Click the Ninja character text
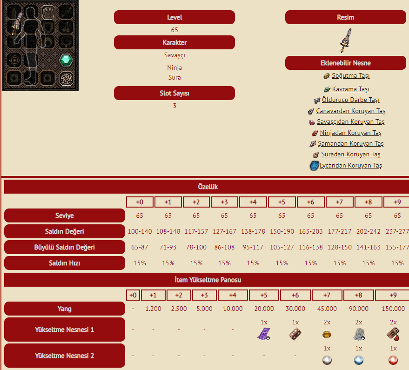This screenshot has width=409, height=370. 174,67
